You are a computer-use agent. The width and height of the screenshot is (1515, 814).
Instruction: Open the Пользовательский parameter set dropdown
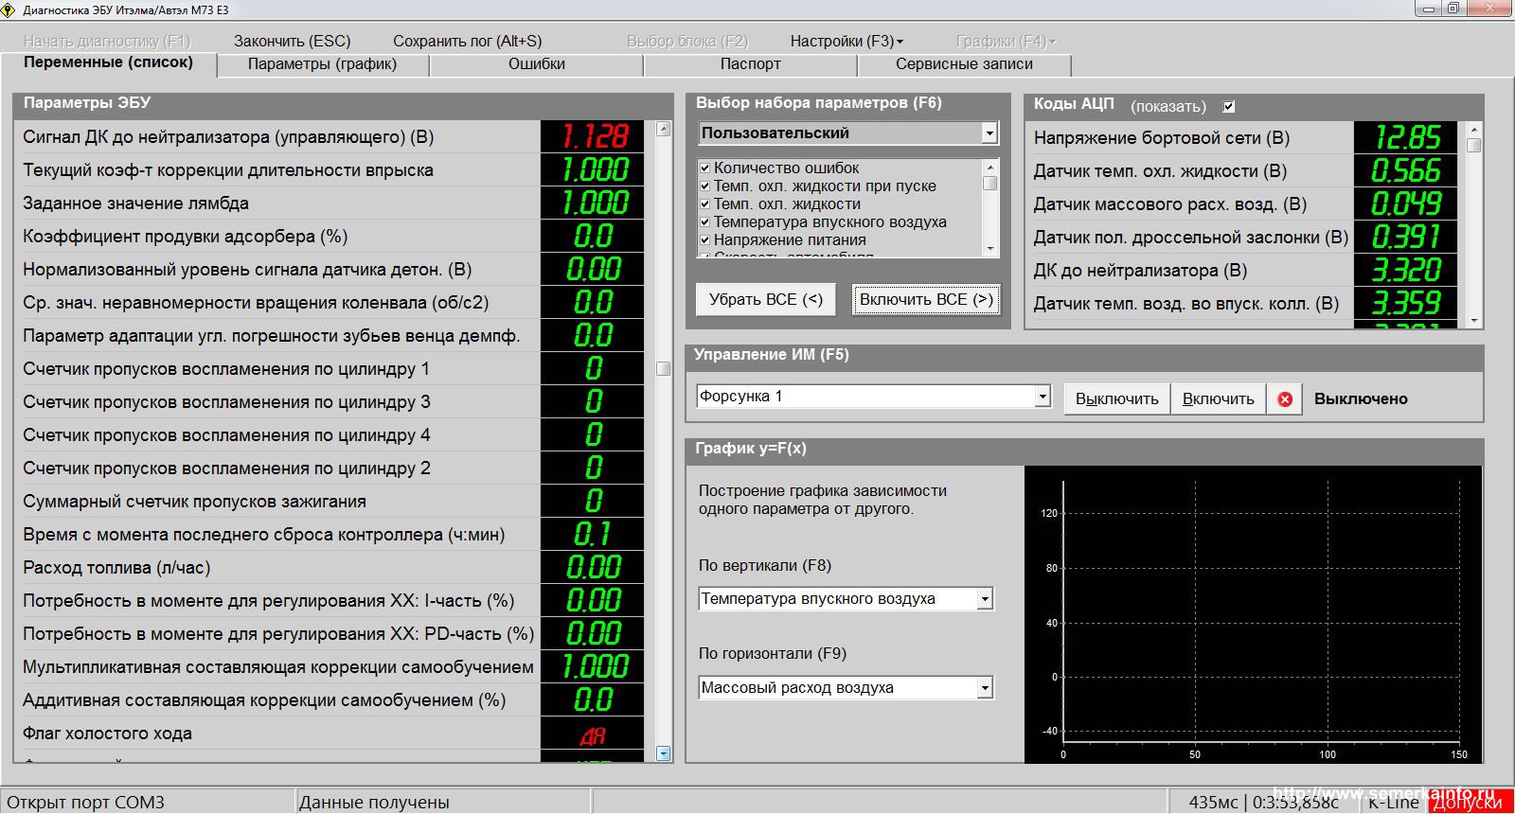pos(989,133)
